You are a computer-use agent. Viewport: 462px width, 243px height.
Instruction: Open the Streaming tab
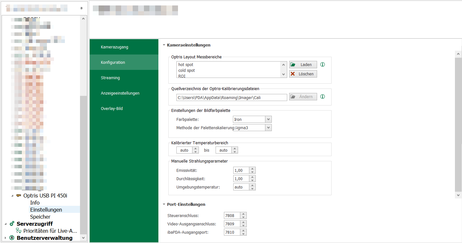pos(110,78)
